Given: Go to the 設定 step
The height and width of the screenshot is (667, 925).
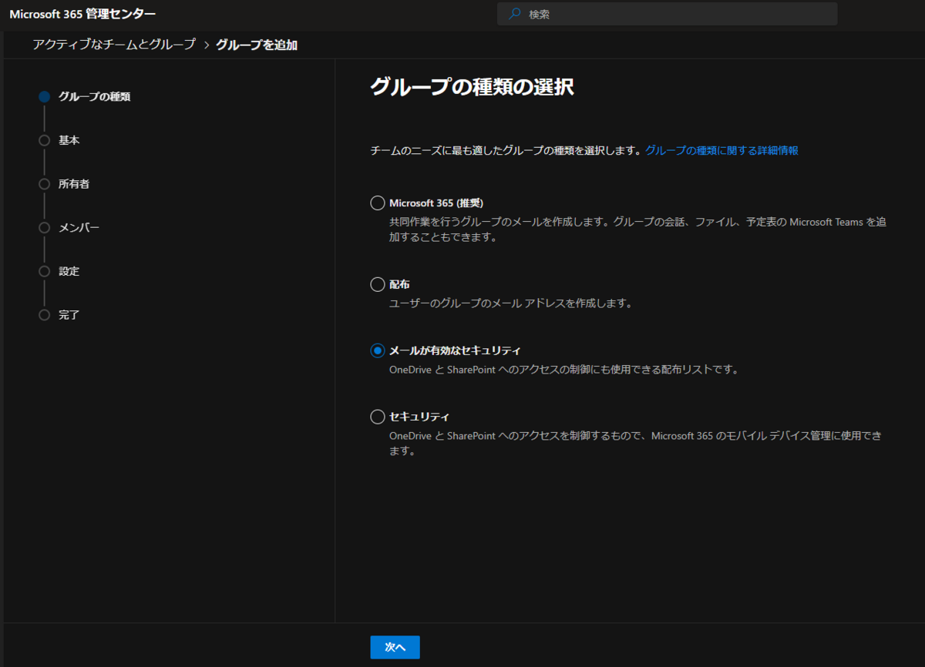Looking at the screenshot, I should 69,271.
